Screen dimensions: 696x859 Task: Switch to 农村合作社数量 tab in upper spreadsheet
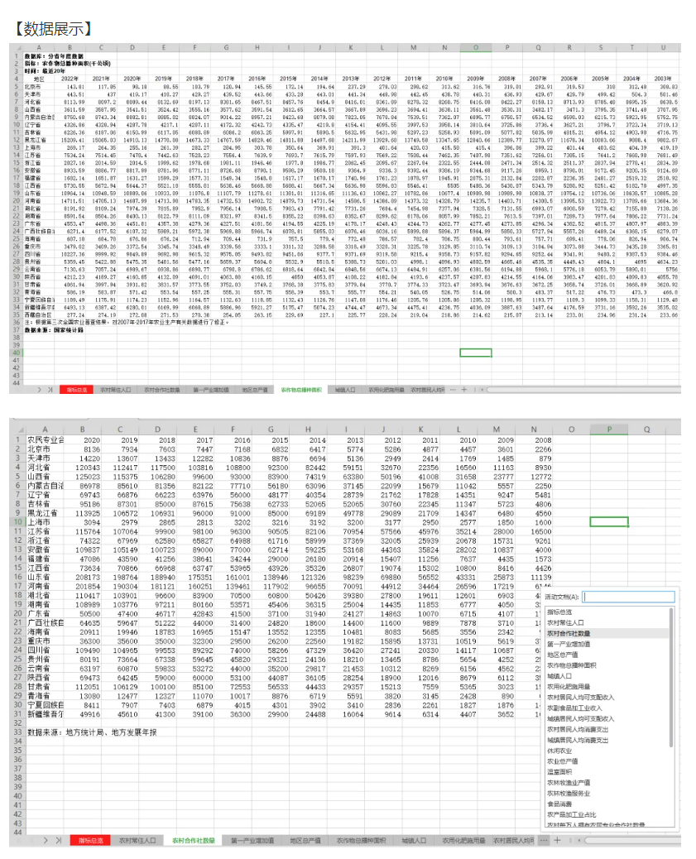(162, 390)
